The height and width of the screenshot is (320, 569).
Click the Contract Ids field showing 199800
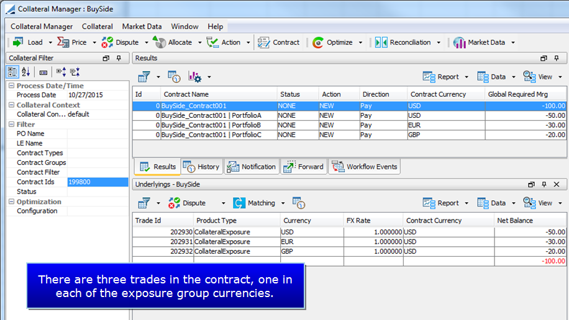[98, 182]
